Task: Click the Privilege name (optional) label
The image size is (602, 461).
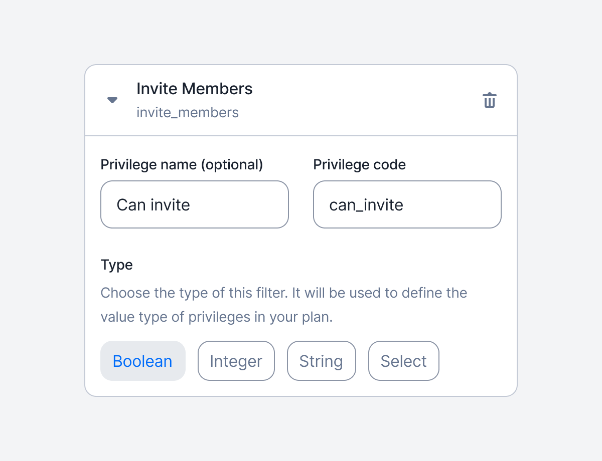Action: point(182,165)
